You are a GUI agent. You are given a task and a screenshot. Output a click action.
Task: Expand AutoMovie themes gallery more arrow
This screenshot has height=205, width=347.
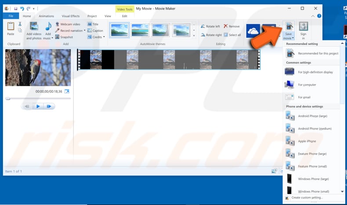[194, 36]
